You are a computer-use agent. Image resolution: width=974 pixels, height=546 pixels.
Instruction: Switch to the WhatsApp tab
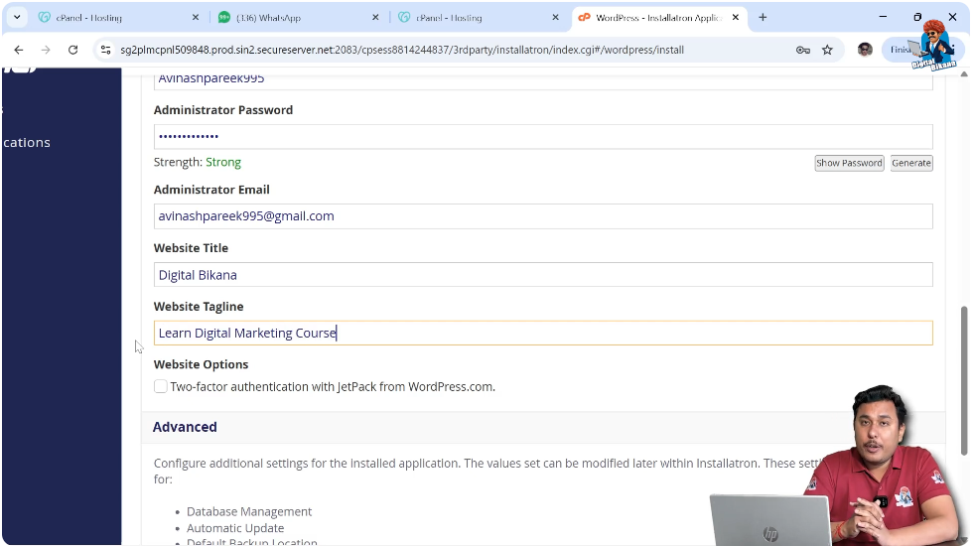(298, 18)
